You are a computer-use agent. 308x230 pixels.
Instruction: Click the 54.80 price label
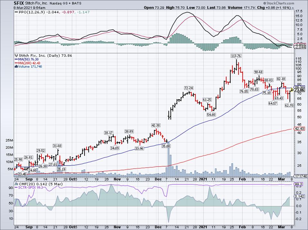(x=211, y=115)
